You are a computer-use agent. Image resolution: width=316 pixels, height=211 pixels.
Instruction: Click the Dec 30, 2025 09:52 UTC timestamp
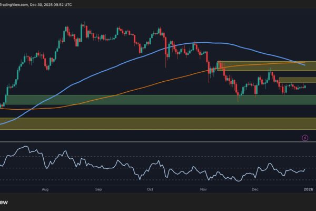pos(55,3)
